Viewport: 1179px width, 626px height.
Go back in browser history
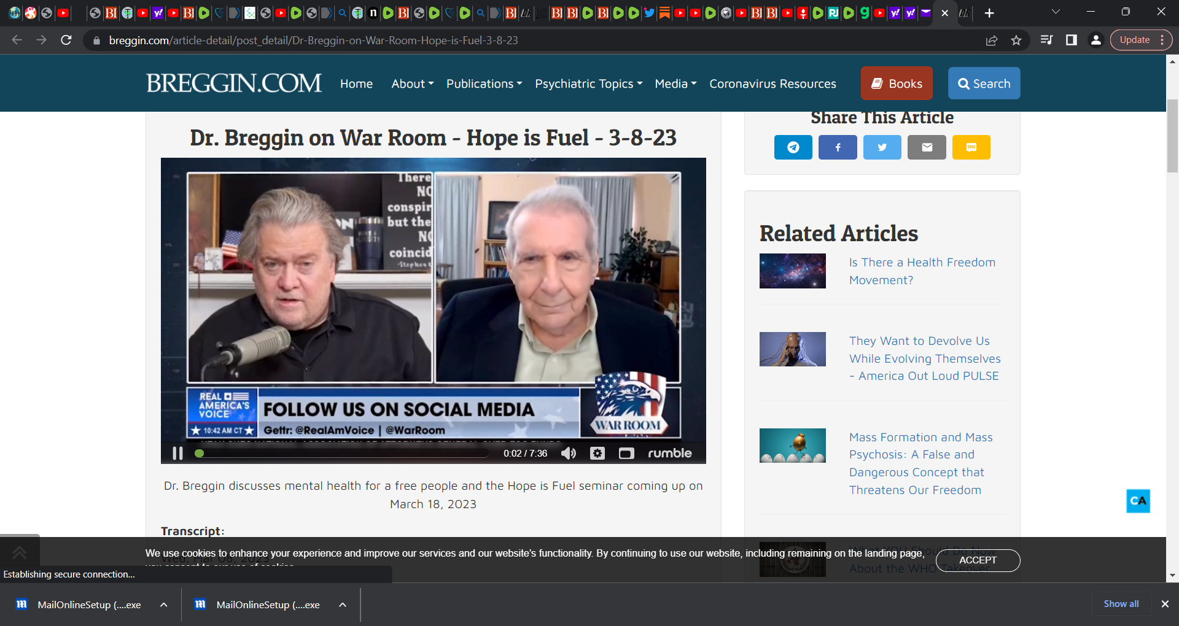pos(17,41)
